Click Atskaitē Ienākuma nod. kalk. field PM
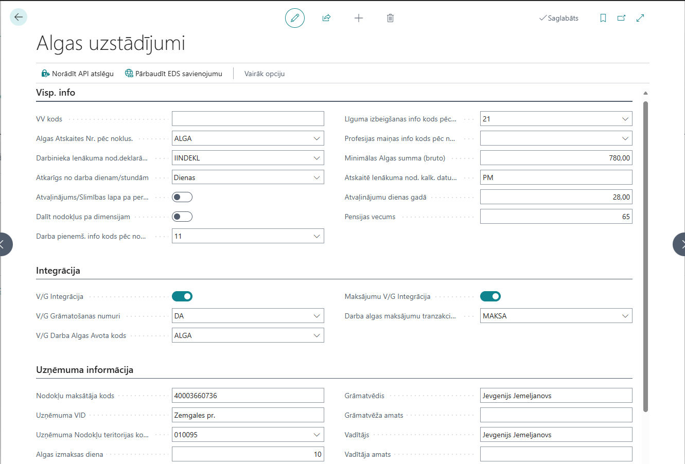The width and height of the screenshot is (685, 464). (556, 177)
